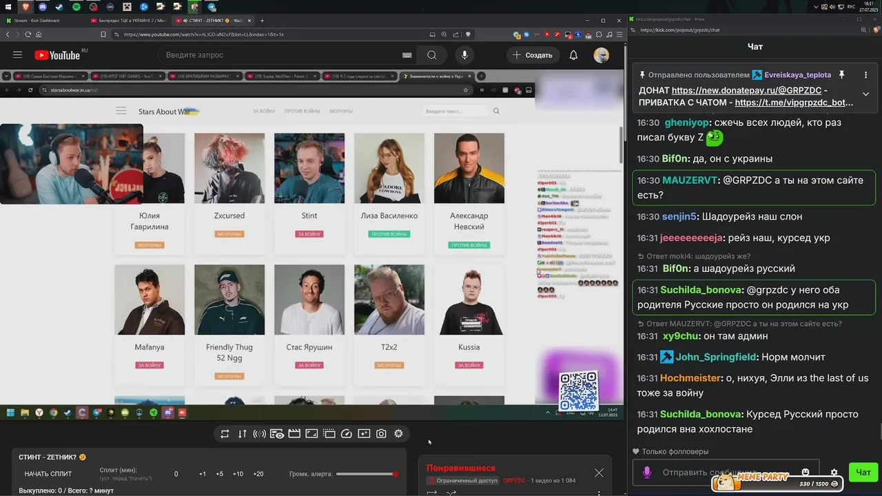
Task: Open the Создать create dropdown button
Action: click(x=533, y=55)
